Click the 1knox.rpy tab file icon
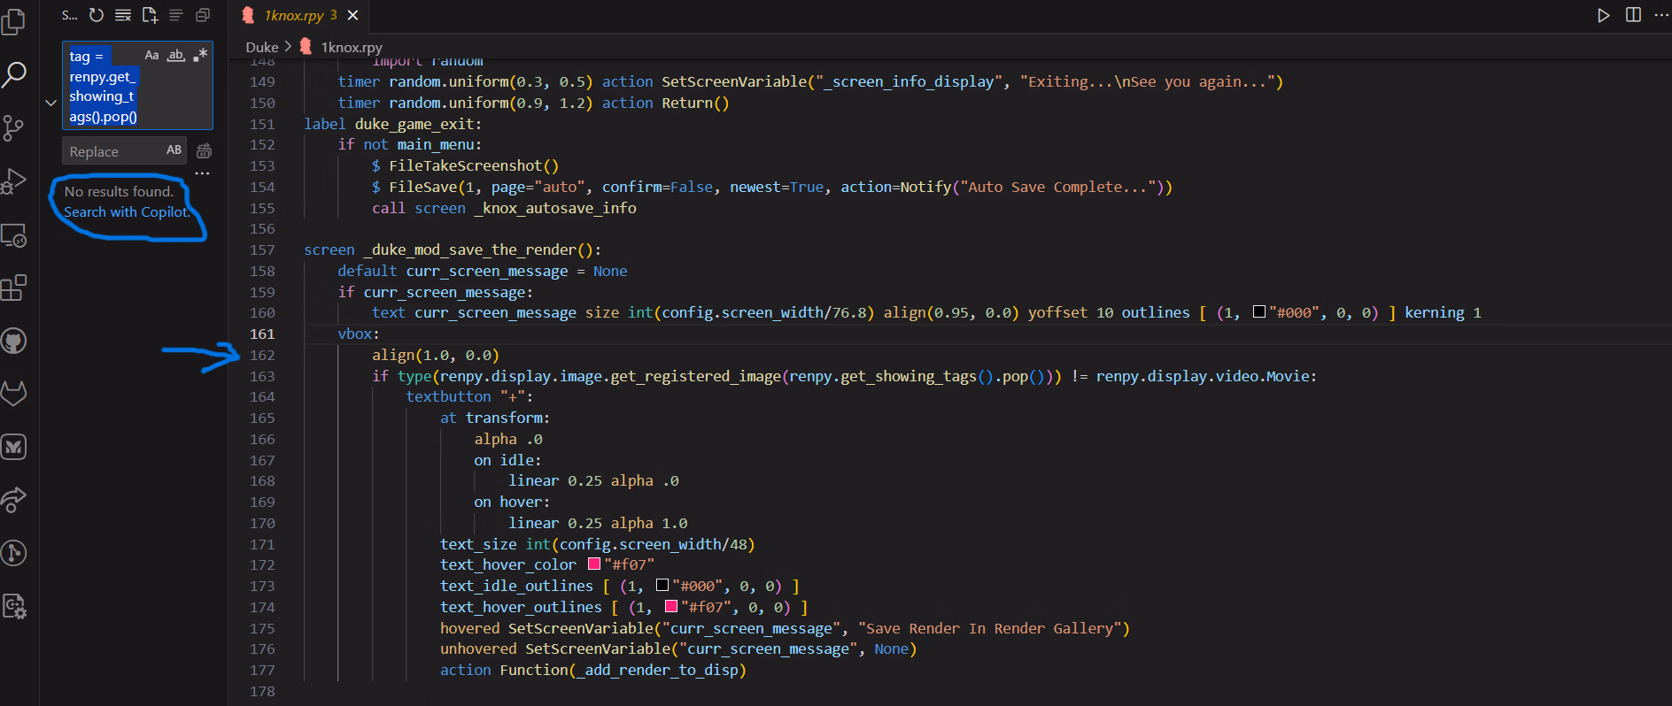 [249, 15]
